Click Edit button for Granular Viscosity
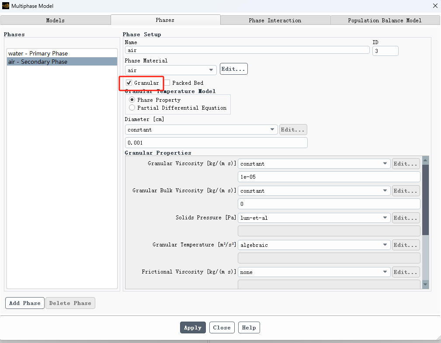441x343 pixels. click(x=406, y=163)
